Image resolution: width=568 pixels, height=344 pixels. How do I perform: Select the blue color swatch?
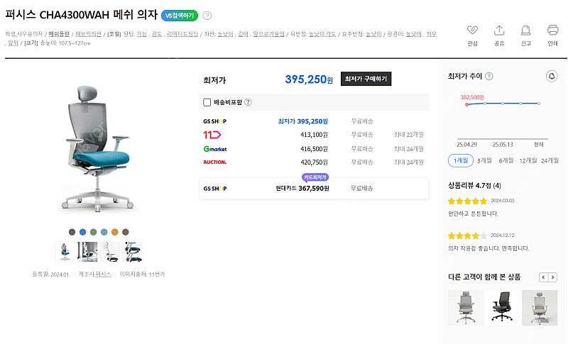click(x=82, y=232)
